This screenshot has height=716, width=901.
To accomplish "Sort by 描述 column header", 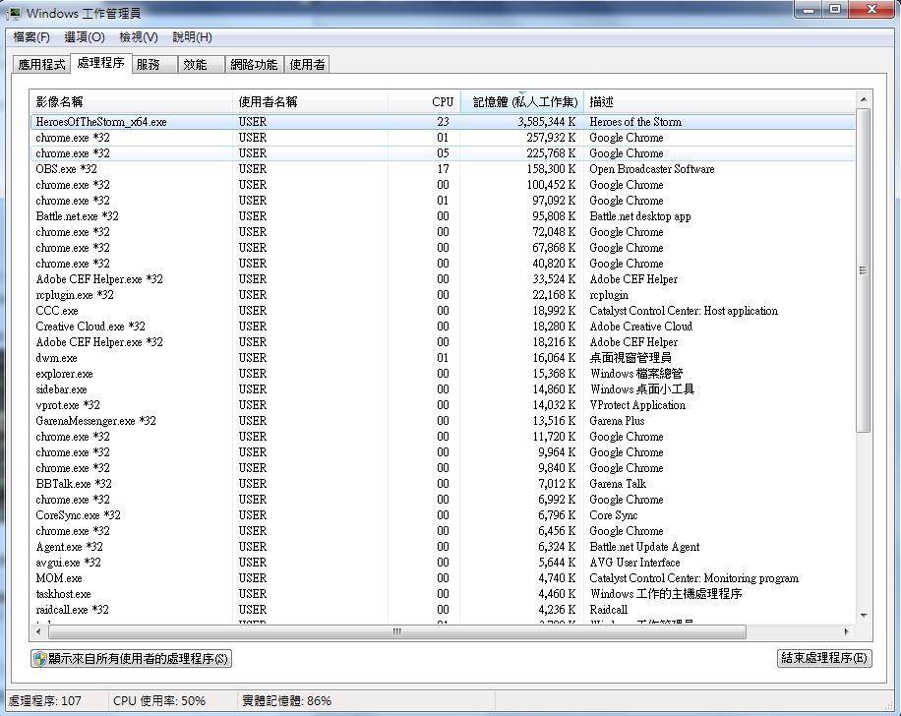I will (x=719, y=101).
